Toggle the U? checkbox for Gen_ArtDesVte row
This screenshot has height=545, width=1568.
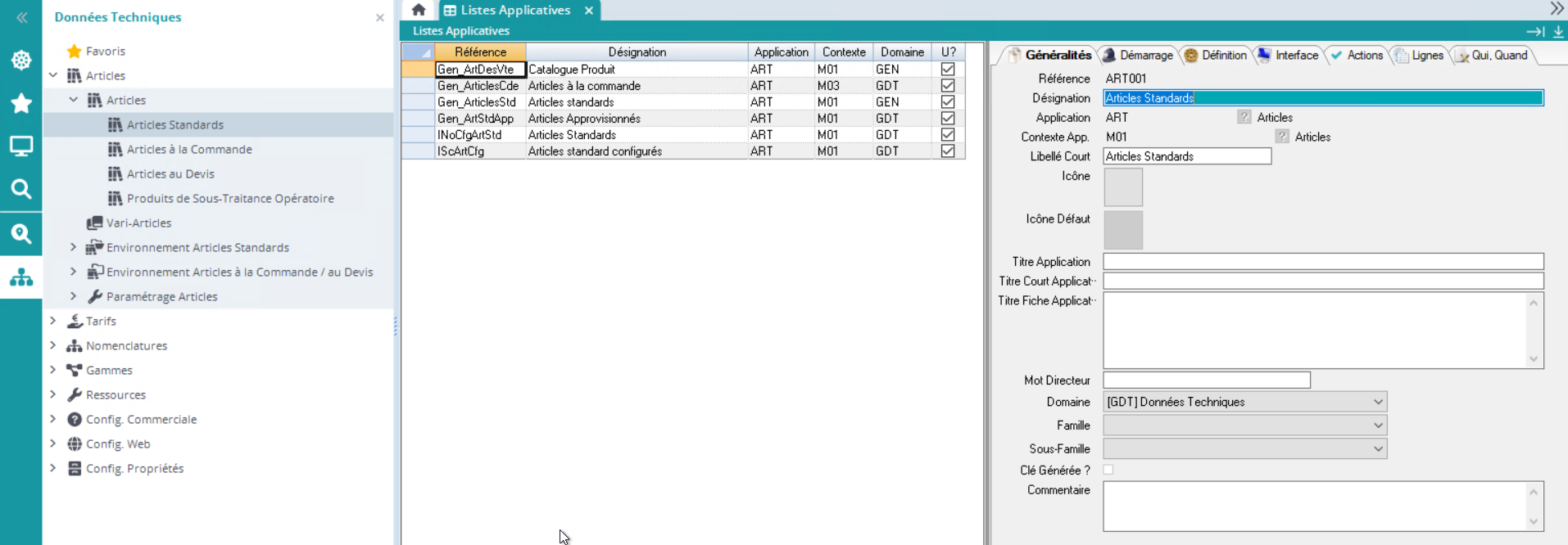948,70
